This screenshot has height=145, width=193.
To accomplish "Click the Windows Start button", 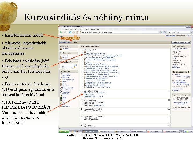I will 64,131.
